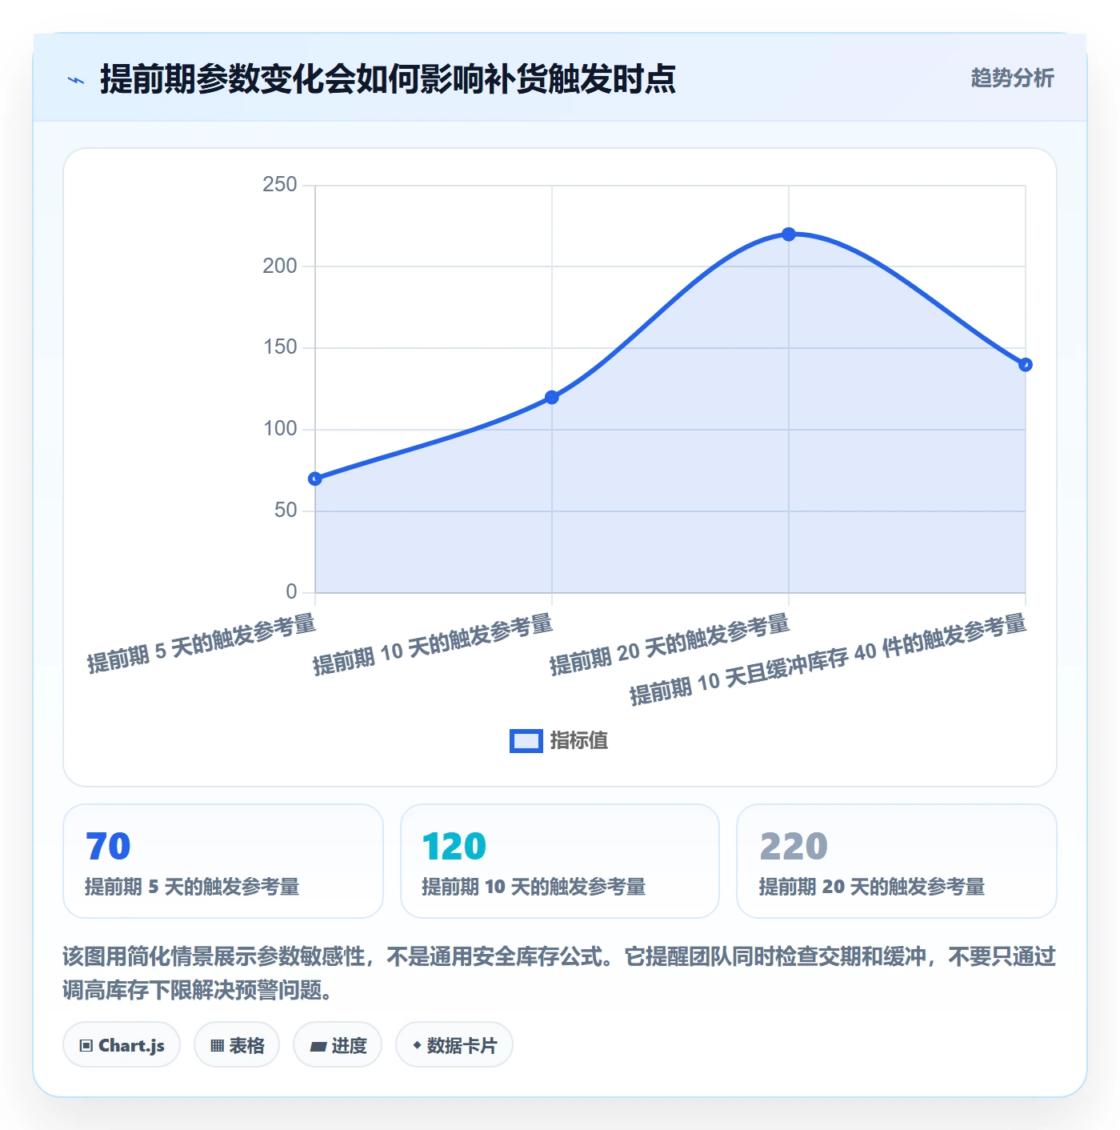Image resolution: width=1120 pixels, height=1130 pixels.
Task: Click the title 提前期参数变化会如何影响补货触发时点
Action: (x=388, y=78)
